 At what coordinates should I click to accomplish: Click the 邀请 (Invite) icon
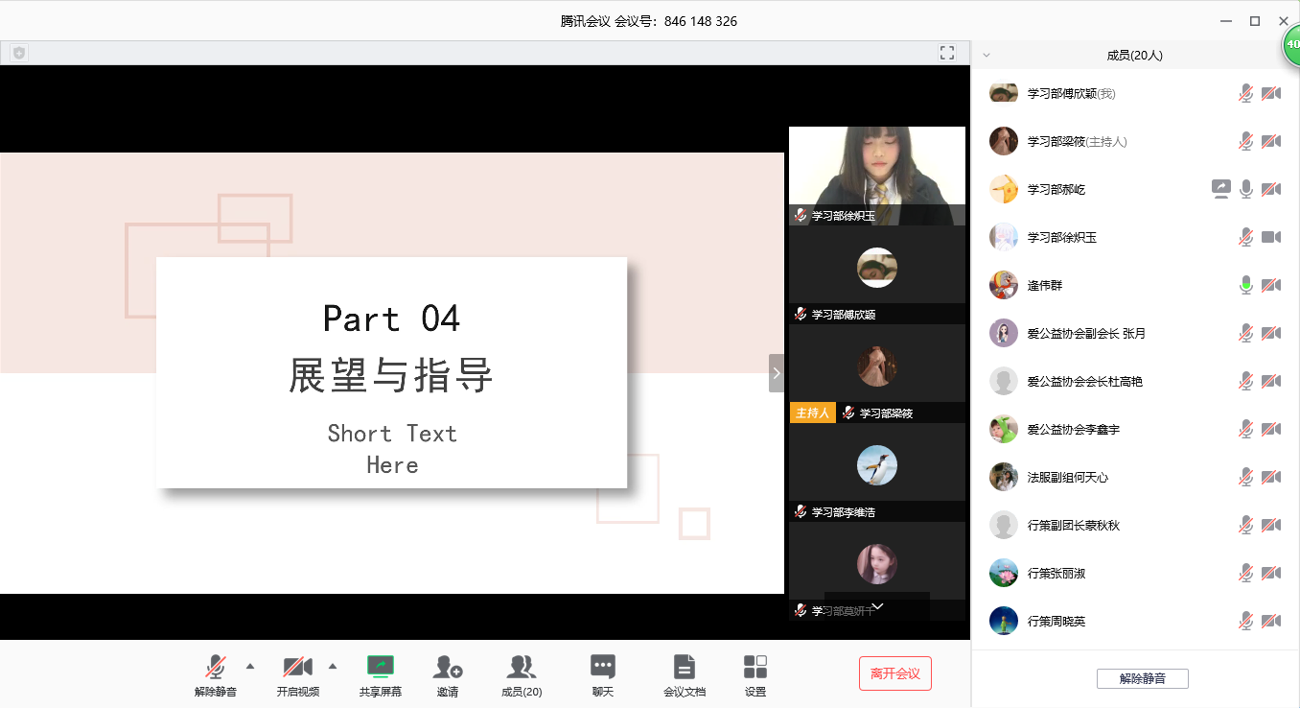[447, 667]
